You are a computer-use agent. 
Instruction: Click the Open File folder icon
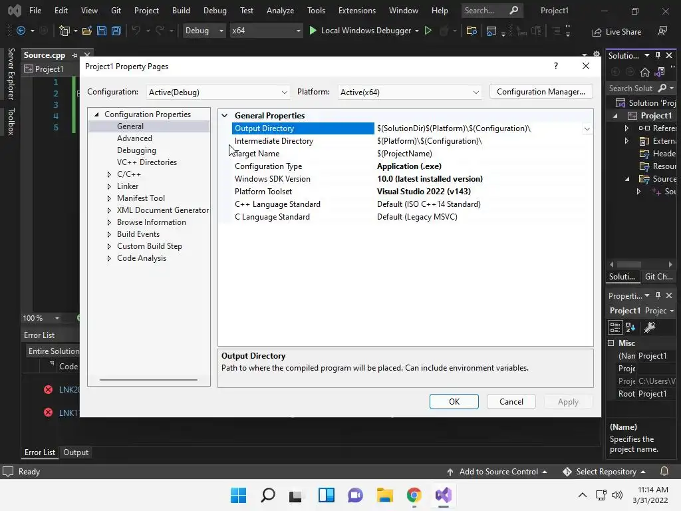[x=87, y=31]
